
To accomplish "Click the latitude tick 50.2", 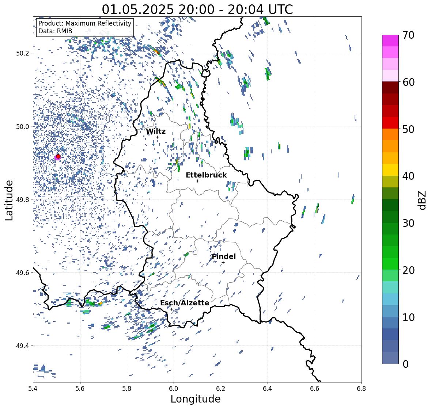I will pyautogui.click(x=23, y=53).
